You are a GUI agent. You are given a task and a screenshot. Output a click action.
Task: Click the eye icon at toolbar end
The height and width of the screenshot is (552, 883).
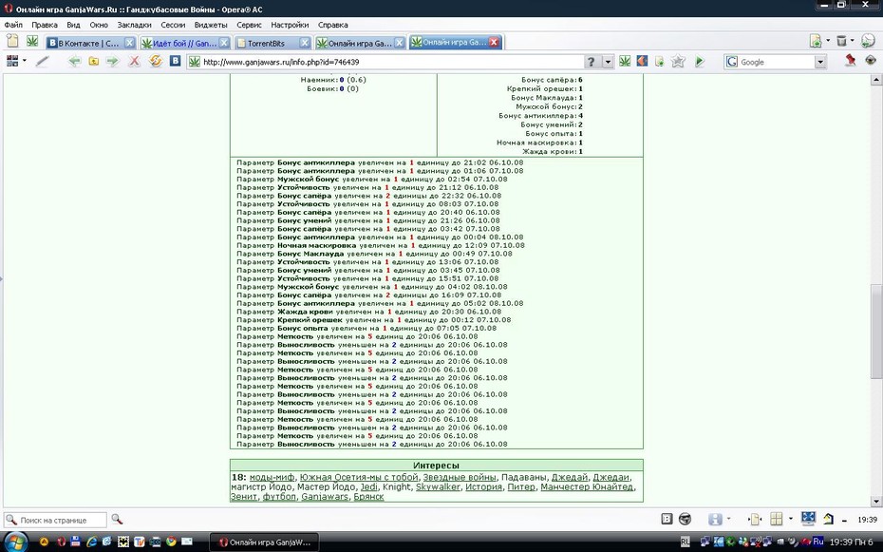(x=871, y=60)
